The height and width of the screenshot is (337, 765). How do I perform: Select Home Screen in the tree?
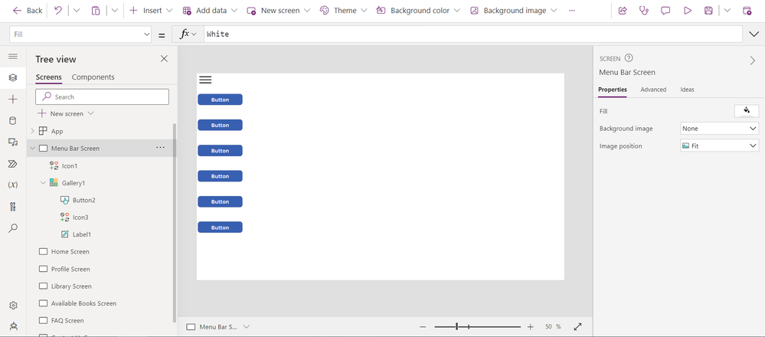(70, 252)
